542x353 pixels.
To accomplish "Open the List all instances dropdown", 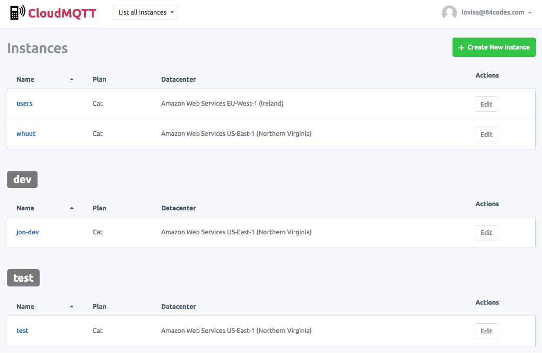I will point(145,12).
